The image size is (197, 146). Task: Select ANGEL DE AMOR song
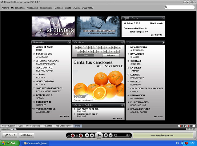click(45, 47)
